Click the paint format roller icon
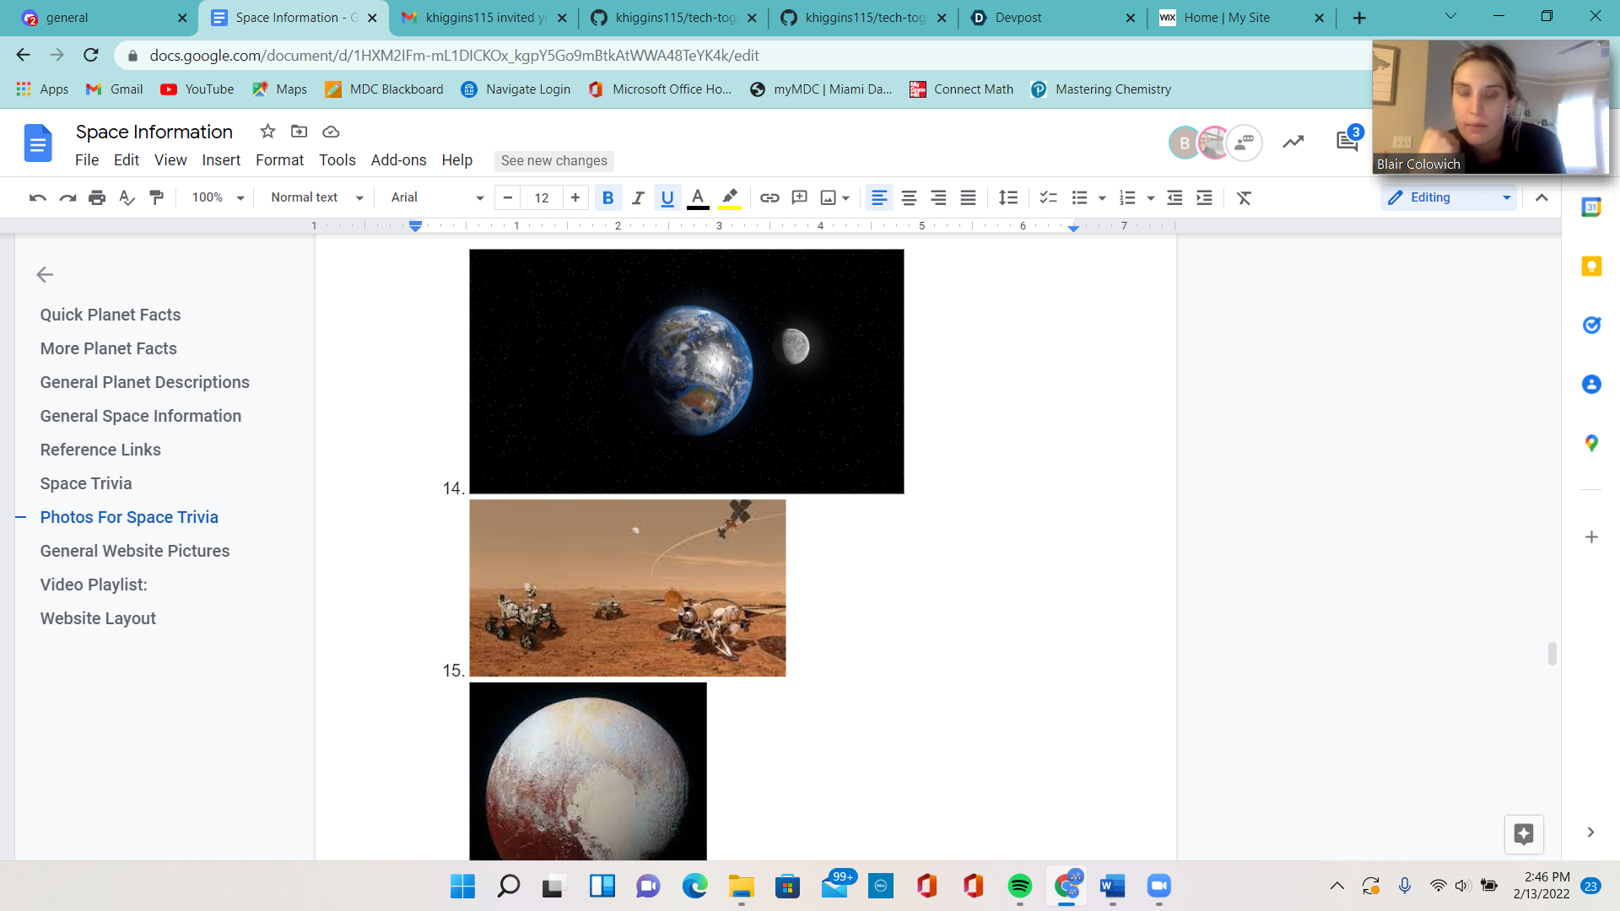 pos(156,197)
